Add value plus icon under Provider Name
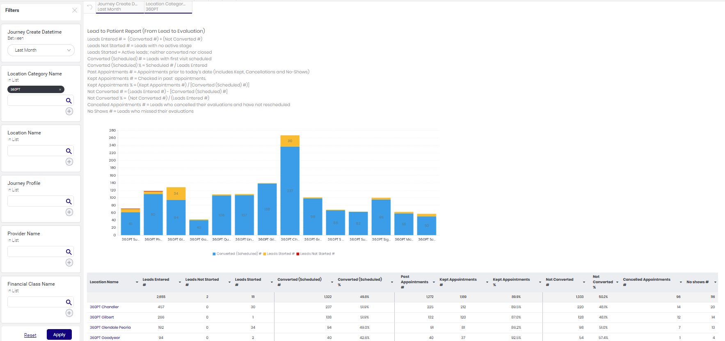The width and height of the screenshot is (725, 341). point(69,263)
